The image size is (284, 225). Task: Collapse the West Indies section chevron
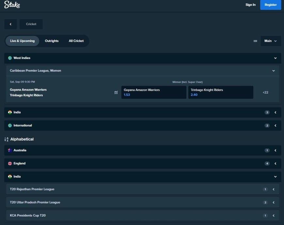[276, 58]
